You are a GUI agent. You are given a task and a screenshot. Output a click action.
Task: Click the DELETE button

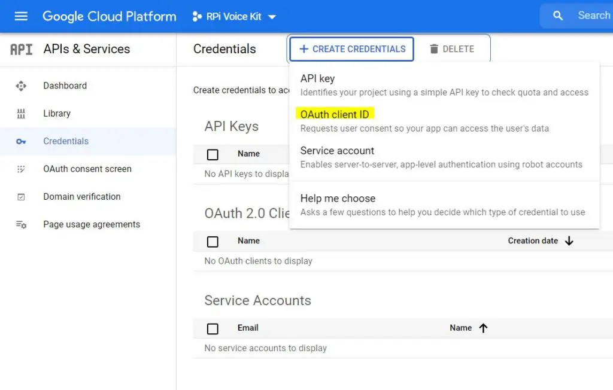[x=452, y=49]
